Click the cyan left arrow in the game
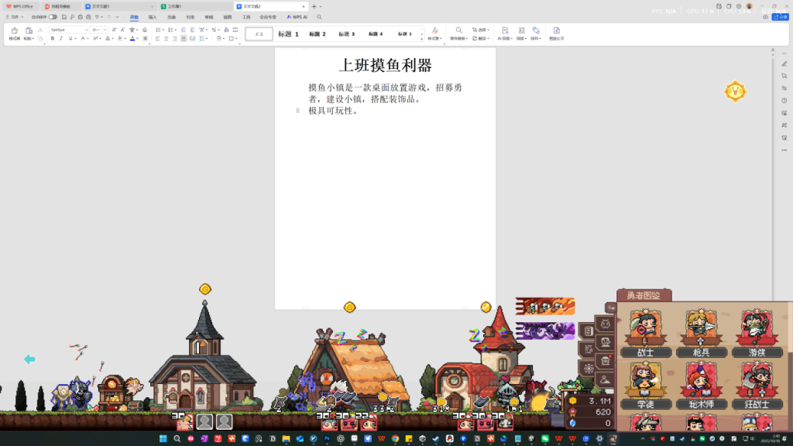This screenshot has width=793, height=446. (x=29, y=359)
